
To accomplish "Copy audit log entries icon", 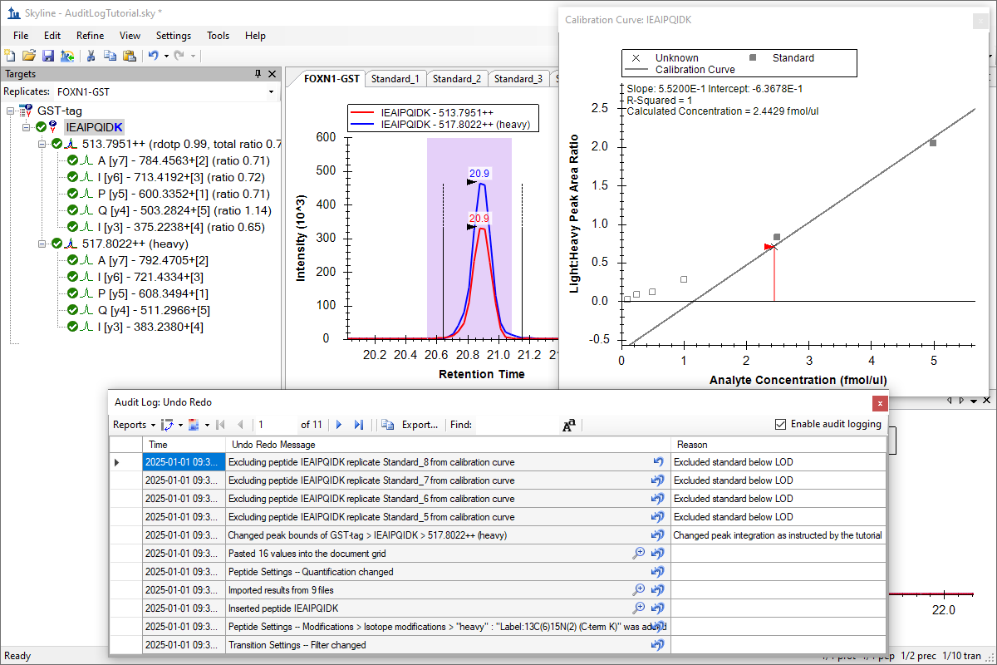I will [387, 425].
